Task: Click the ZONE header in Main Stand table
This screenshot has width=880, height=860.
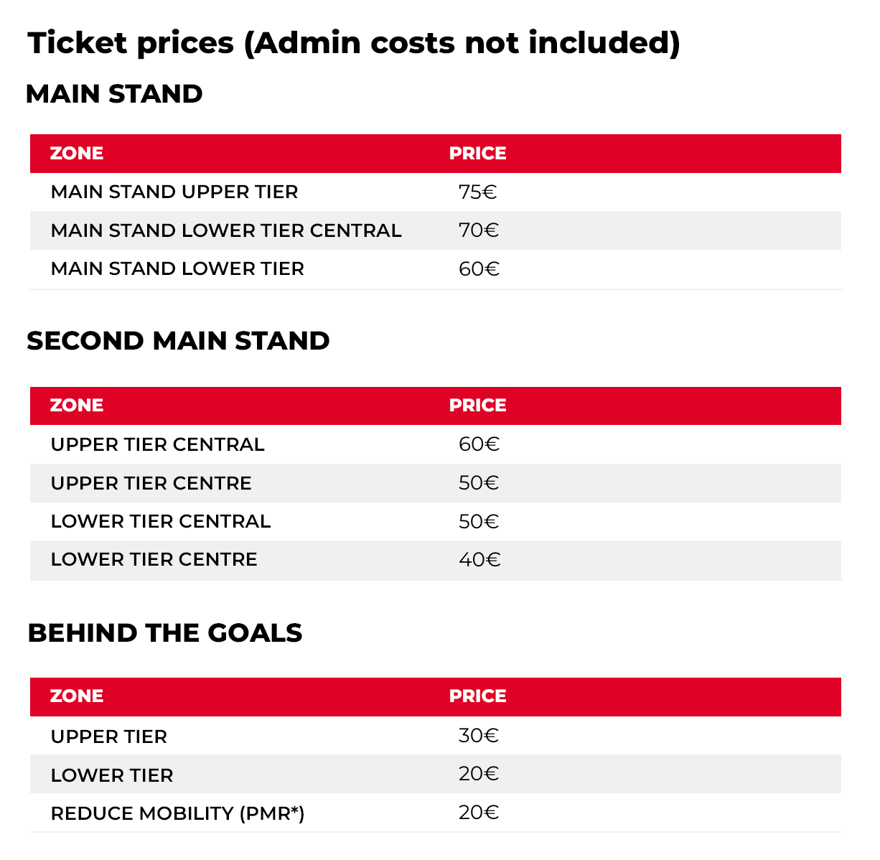Action: click(x=77, y=153)
